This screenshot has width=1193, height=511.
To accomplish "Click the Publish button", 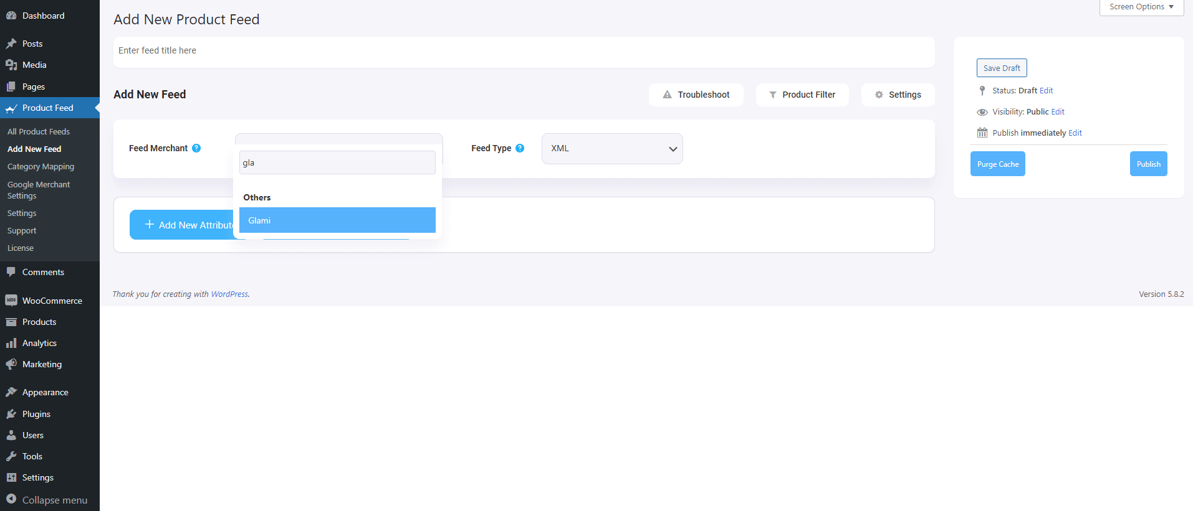I will (x=1148, y=164).
